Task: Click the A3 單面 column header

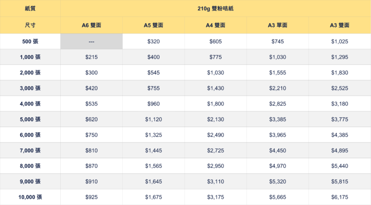Action: [x=277, y=25]
